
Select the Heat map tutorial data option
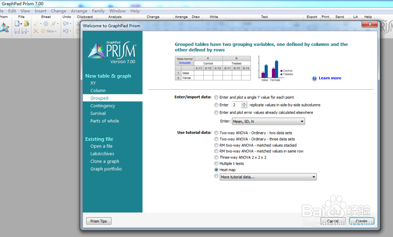click(x=217, y=170)
